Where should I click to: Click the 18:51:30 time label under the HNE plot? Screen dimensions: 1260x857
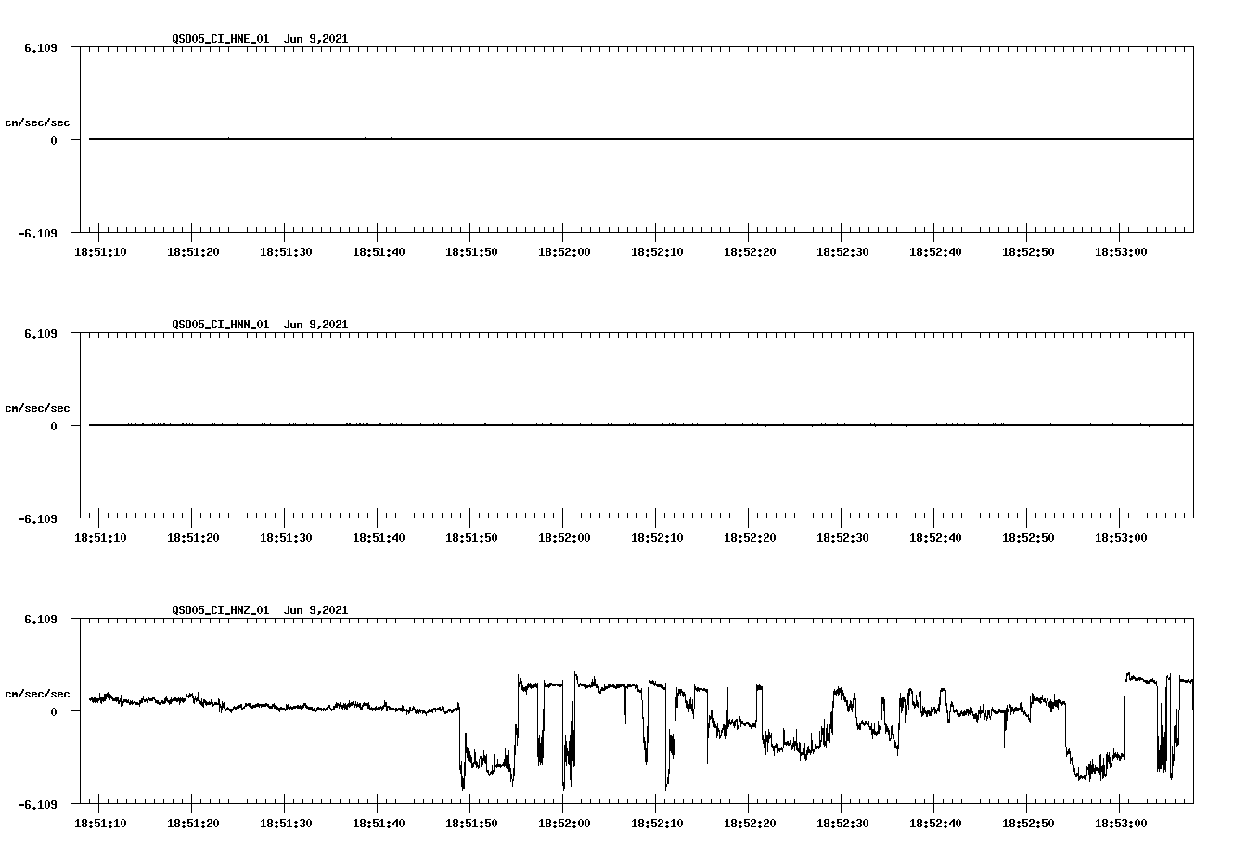coord(286,252)
